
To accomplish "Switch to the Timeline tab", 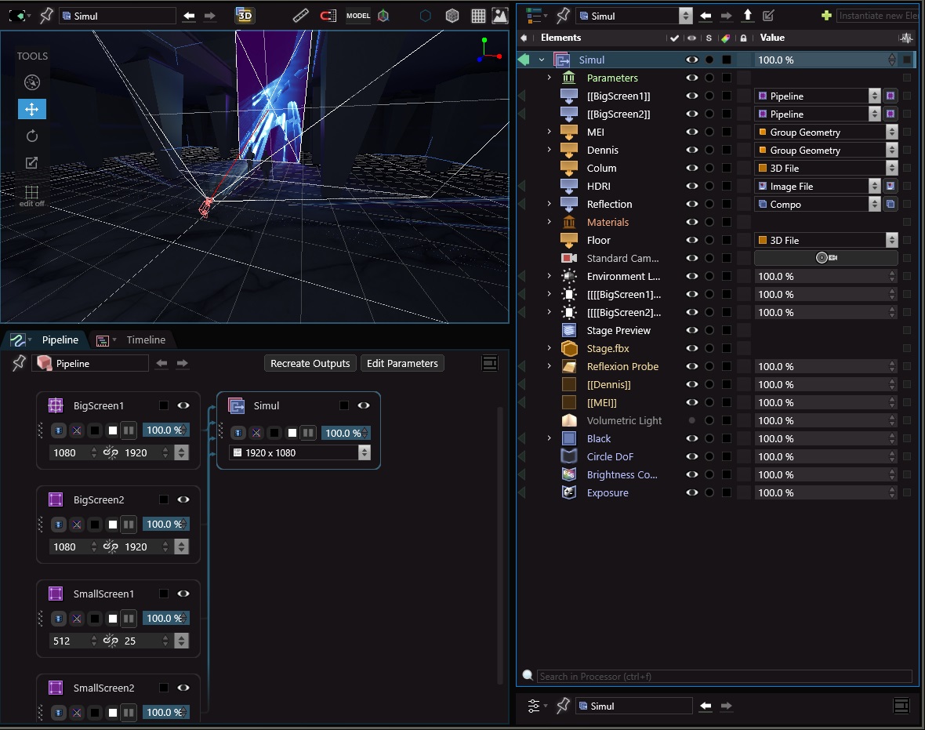I will (146, 340).
